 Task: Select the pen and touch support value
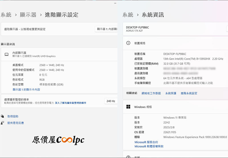point(188,83)
